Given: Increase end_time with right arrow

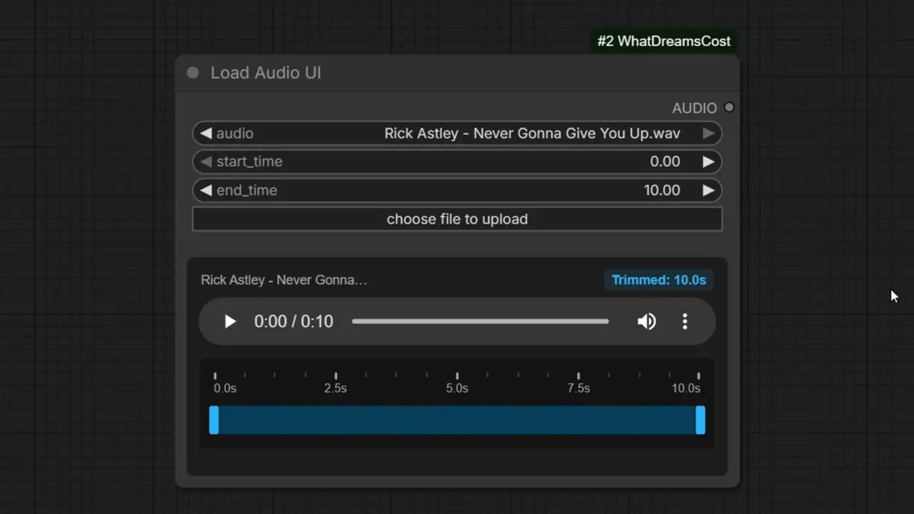Looking at the screenshot, I should coord(708,191).
